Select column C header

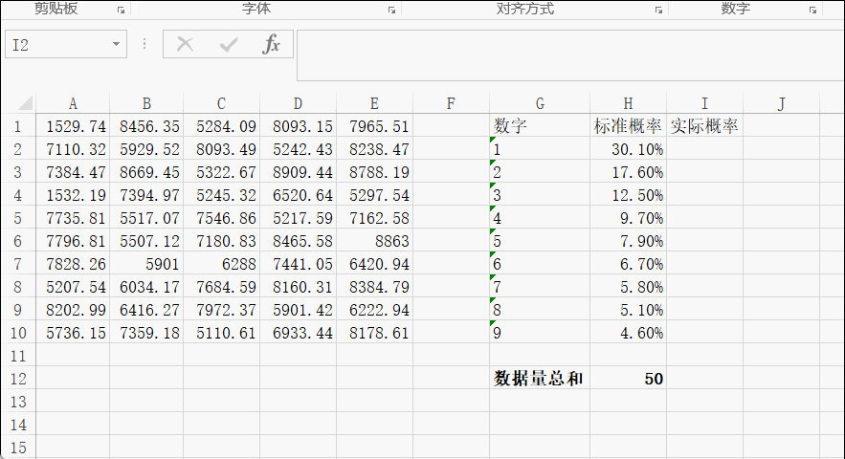pyautogui.click(x=221, y=103)
